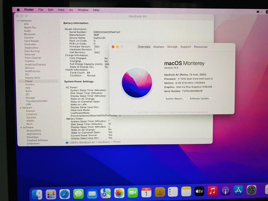Open Calendar app in the Dock
268x201 pixels.
click(x=146, y=192)
